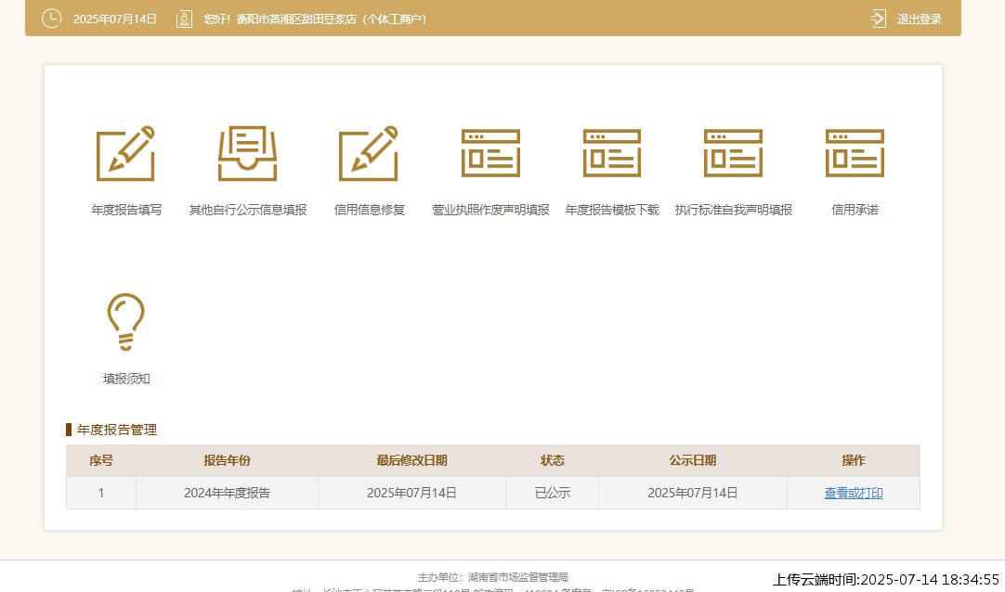Open the 填报须知 lightbulb icon

125,322
